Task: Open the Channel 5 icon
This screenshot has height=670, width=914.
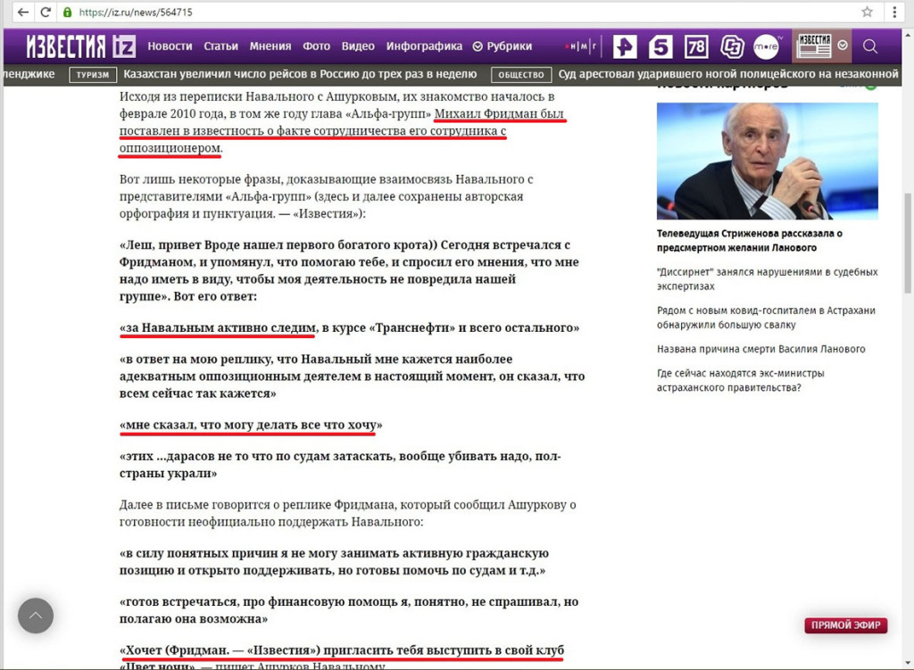Action: tap(660, 45)
